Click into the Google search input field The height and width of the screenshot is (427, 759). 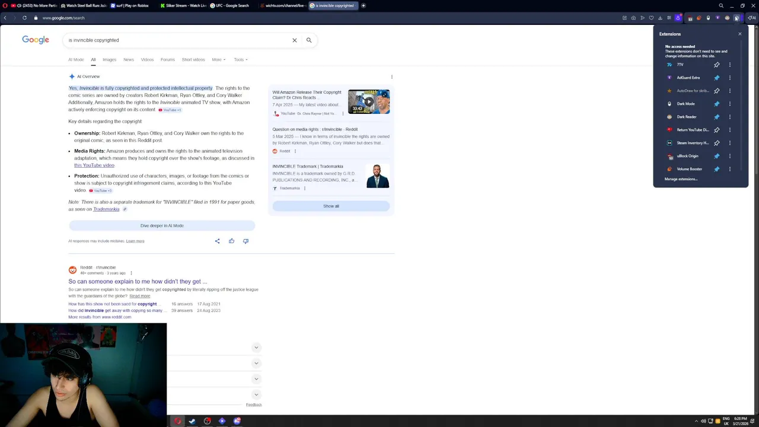click(178, 40)
